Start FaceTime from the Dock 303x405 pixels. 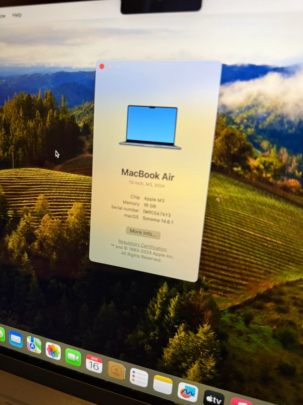[73, 357]
